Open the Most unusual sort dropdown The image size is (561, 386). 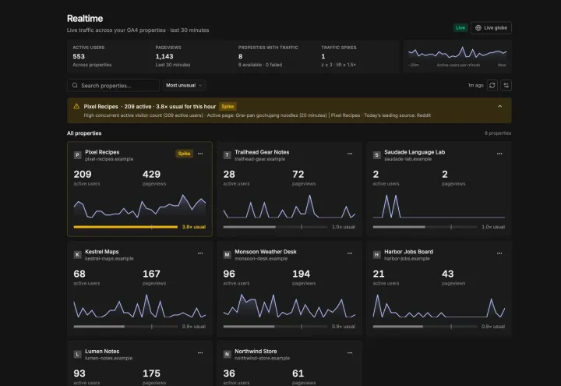coord(184,86)
